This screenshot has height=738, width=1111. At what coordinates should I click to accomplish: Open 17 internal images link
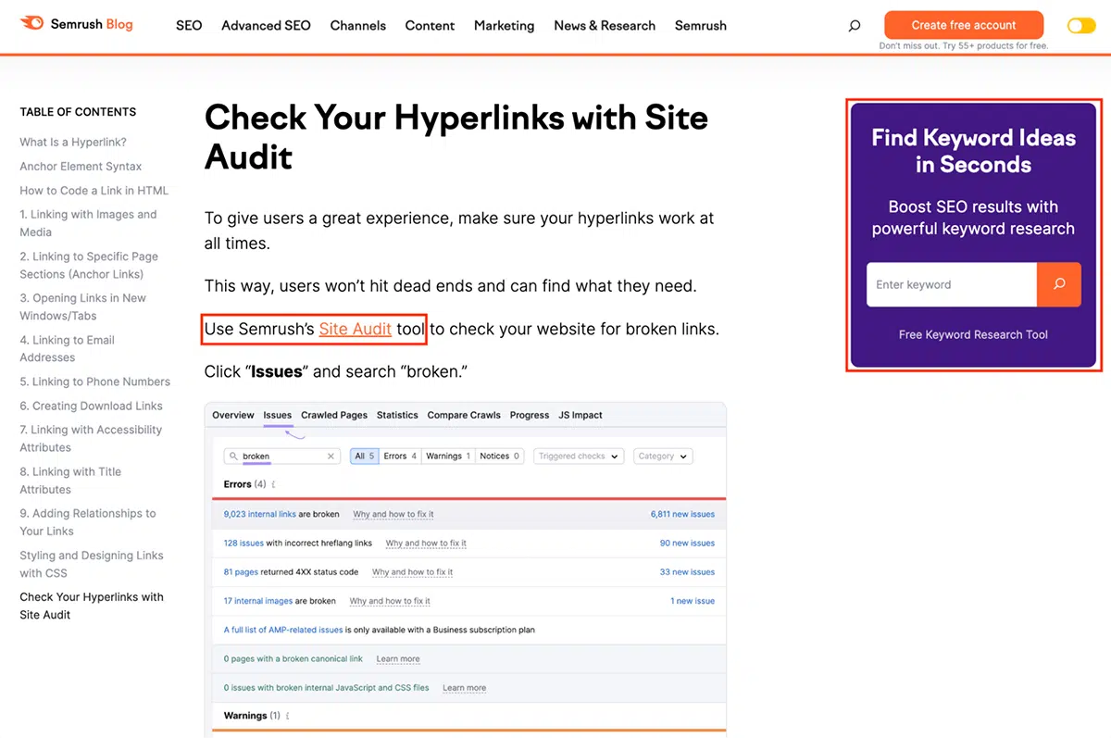[x=258, y=601]
